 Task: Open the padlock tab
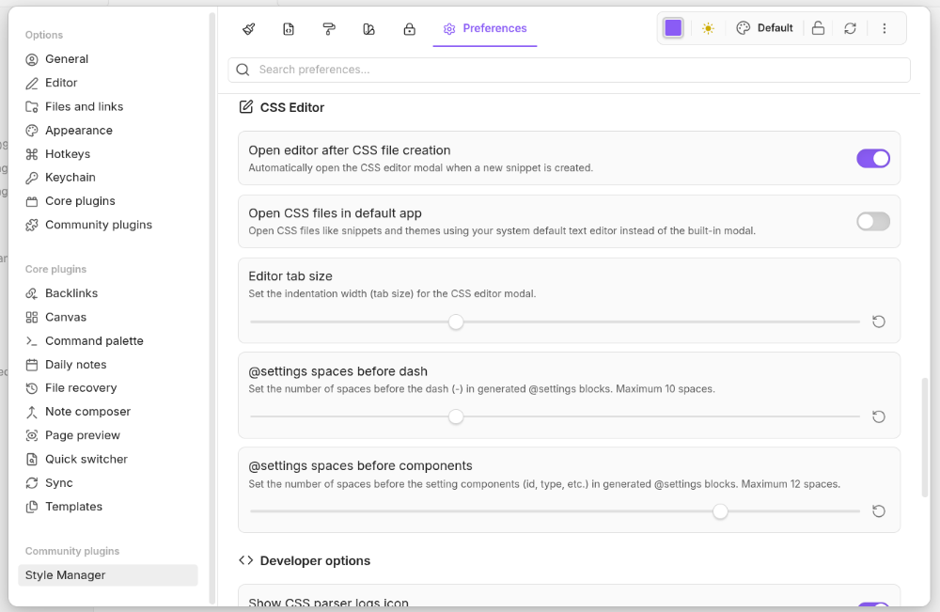coord(410,29)
